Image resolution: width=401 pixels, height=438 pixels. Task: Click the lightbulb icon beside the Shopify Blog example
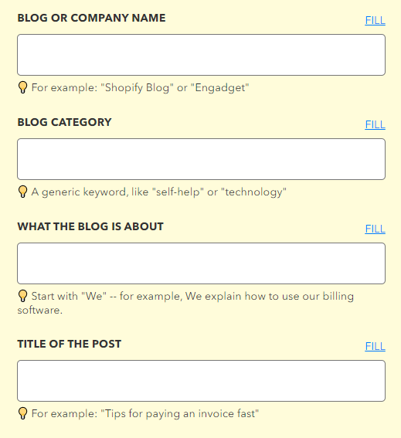22,87
